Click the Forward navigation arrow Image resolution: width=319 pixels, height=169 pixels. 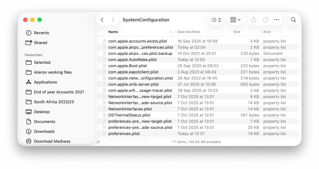pyautogui.click(x=113, y=20)
